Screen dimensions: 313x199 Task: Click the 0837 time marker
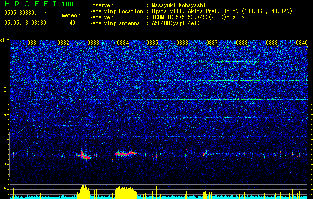(x=212, y=43)
